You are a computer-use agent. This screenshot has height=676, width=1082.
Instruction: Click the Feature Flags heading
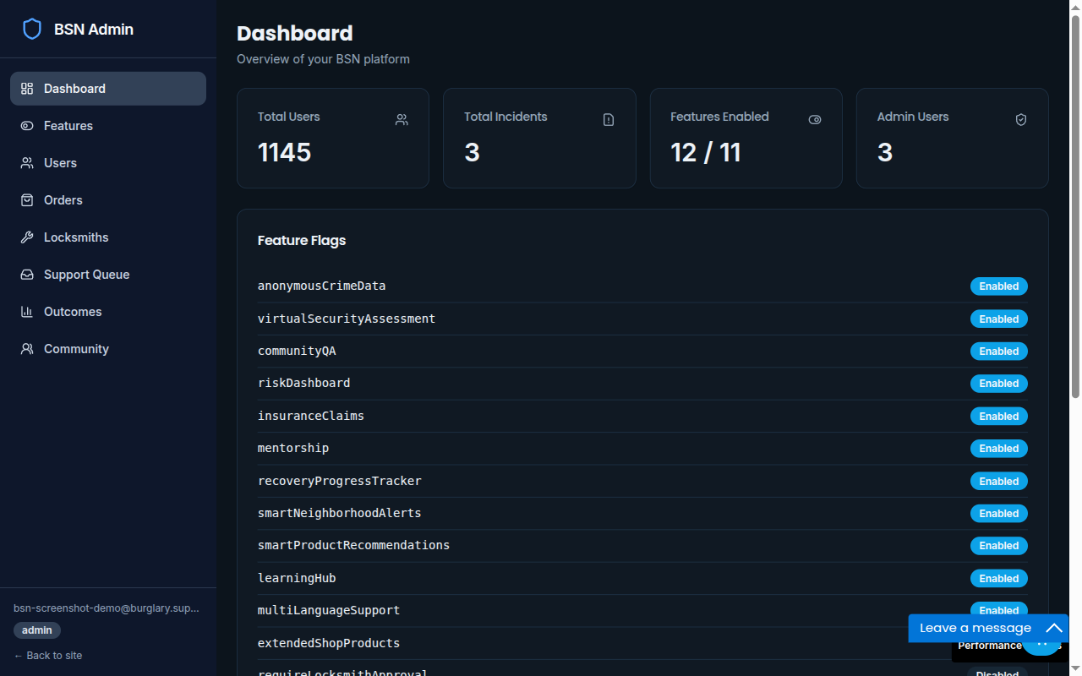click(x=302, y=241)
